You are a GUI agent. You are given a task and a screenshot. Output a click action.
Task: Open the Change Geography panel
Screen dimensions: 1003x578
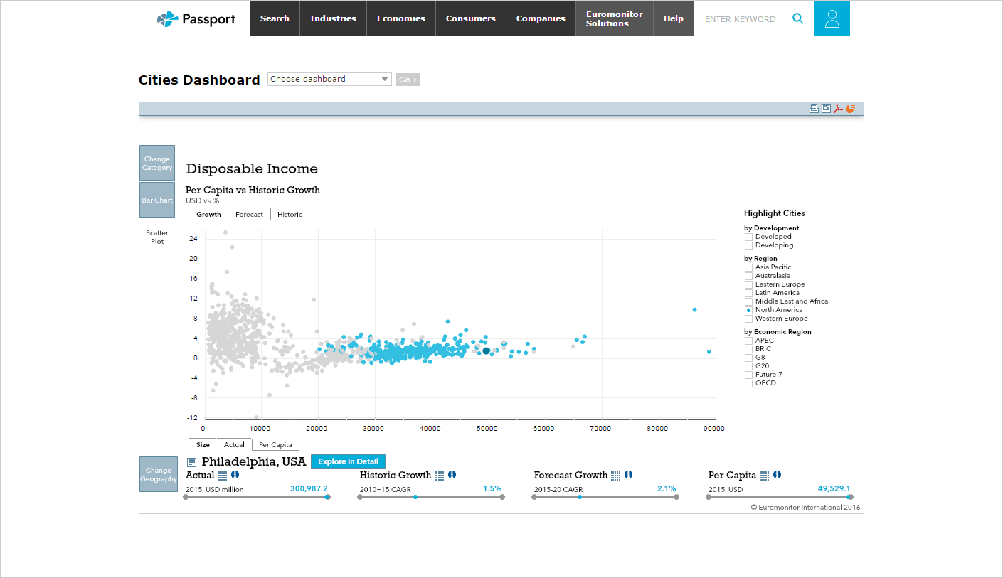point(158,475)
